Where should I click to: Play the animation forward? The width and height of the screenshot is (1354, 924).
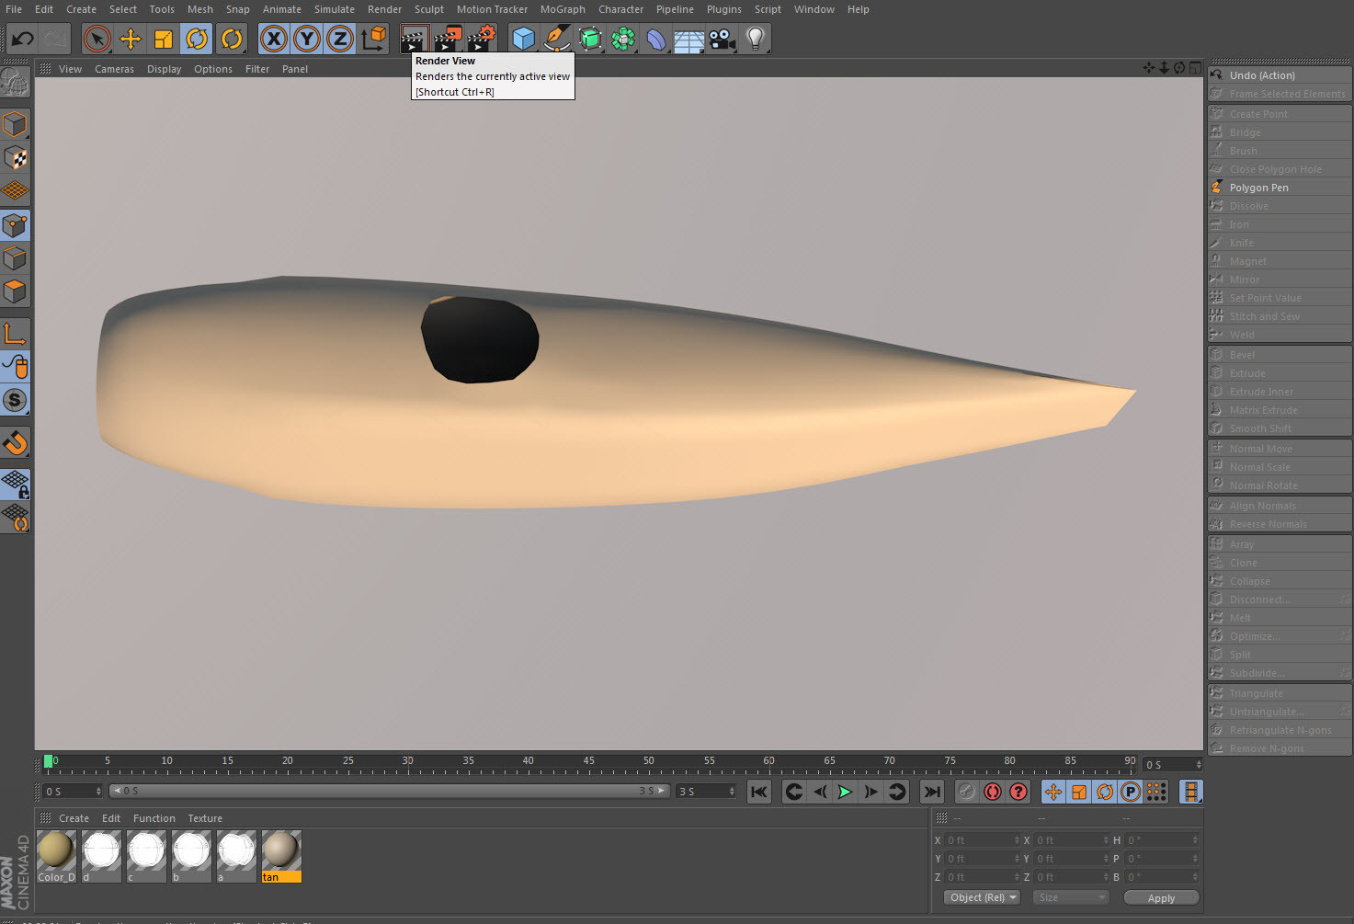coord(845,792)
